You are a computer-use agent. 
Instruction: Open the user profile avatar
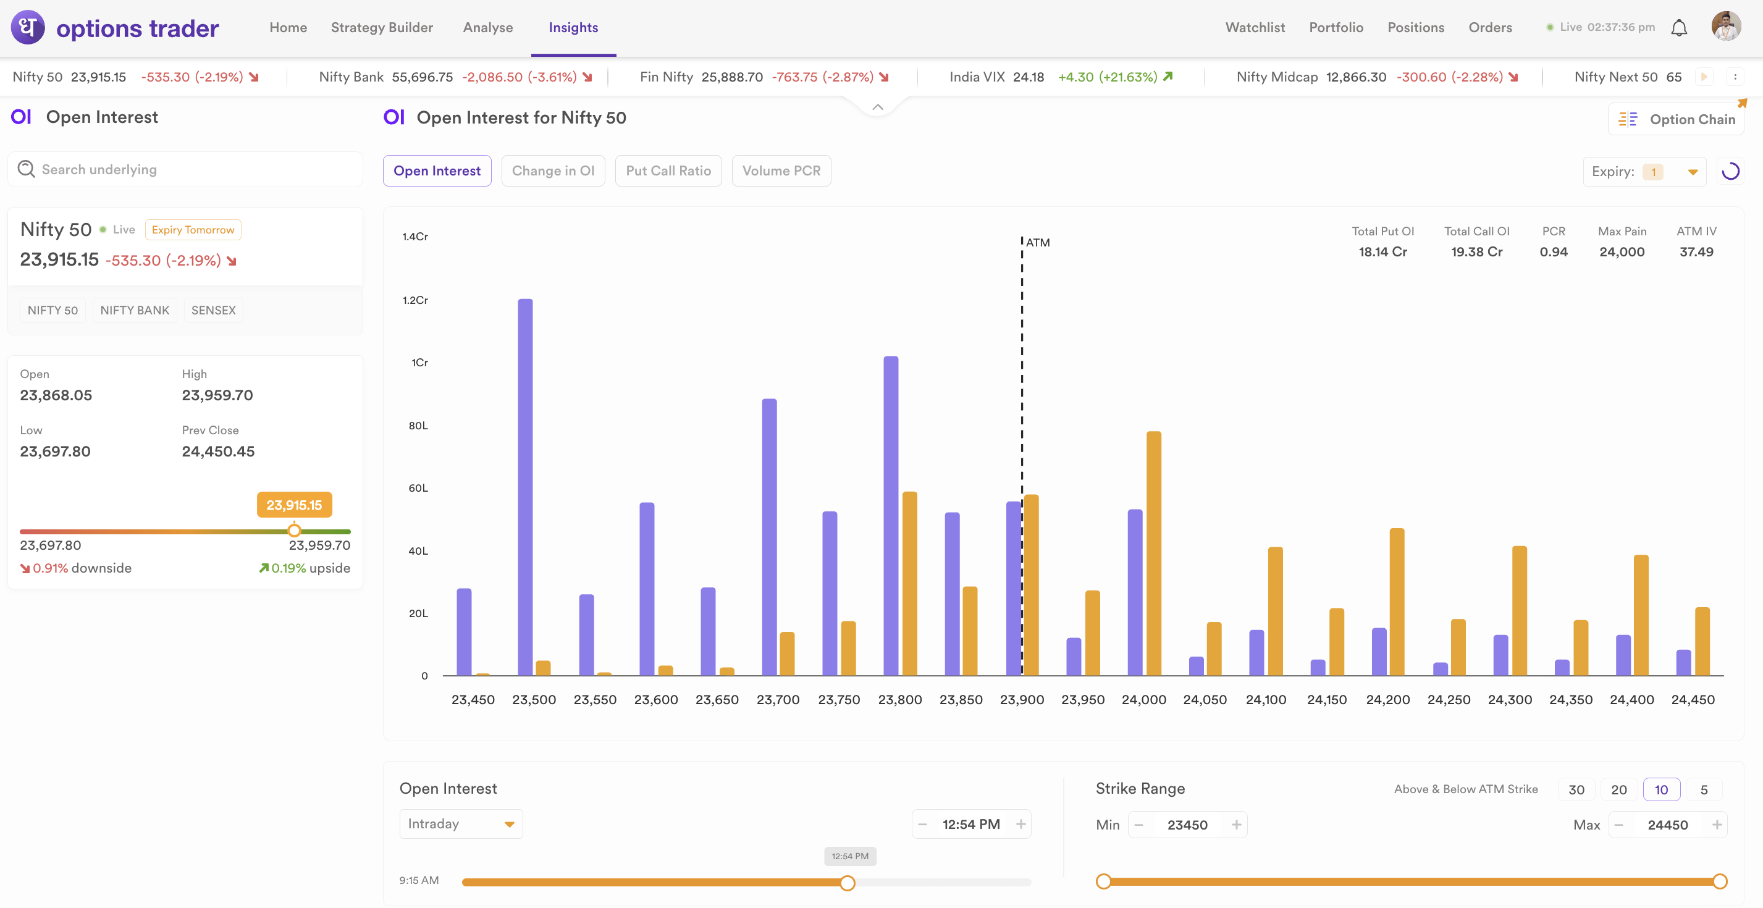[1726, 27]
